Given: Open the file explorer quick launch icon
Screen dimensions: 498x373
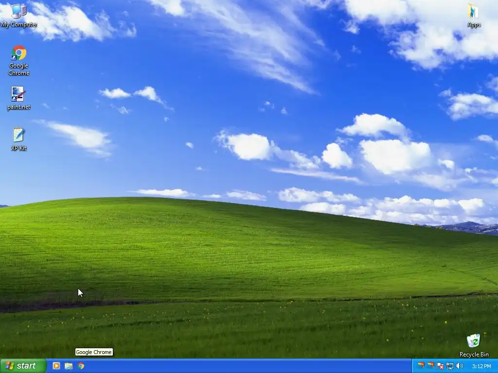Looking at the screenshot, I should click(x=69, y=366).
